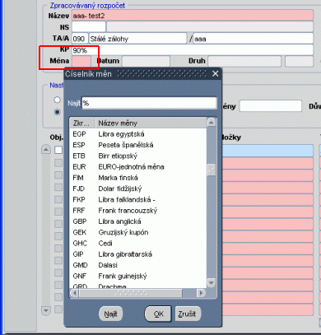
Task: Click horizontal scrollbar right arrow
Action: pyautogui.click(x=202, y=293)
